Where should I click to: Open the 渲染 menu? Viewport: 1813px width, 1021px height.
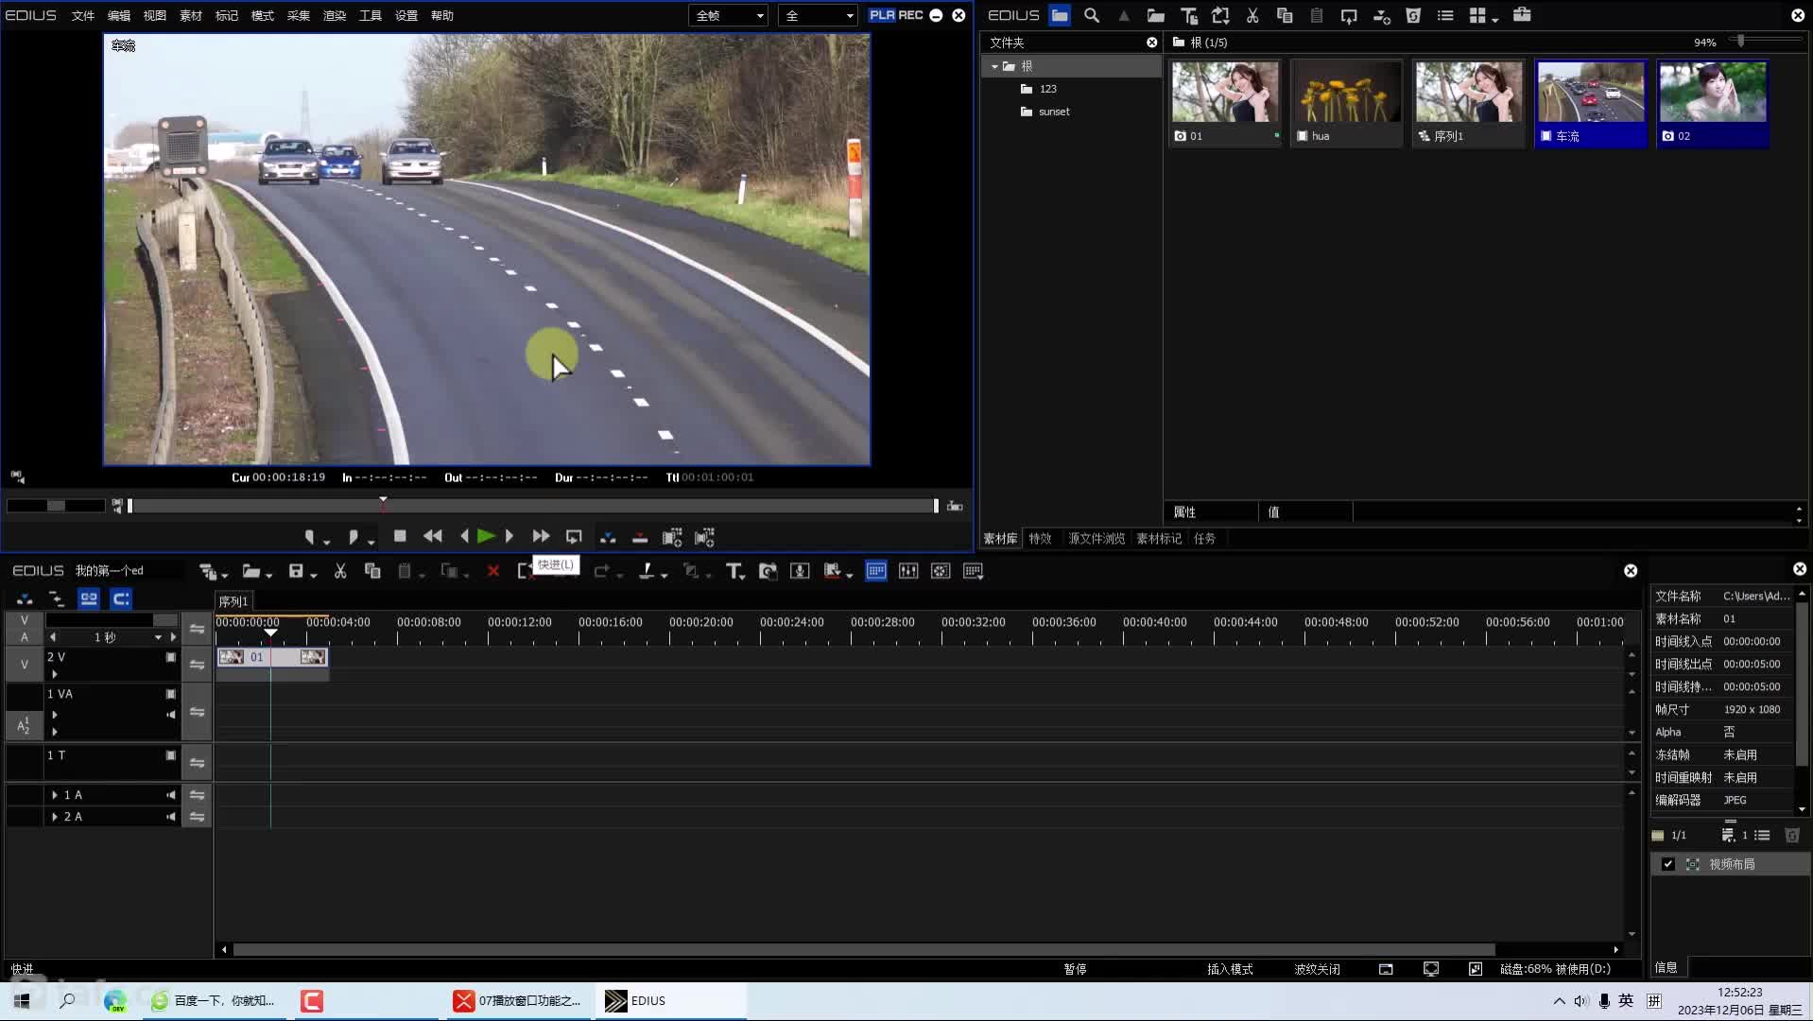(x=335, y=15)
